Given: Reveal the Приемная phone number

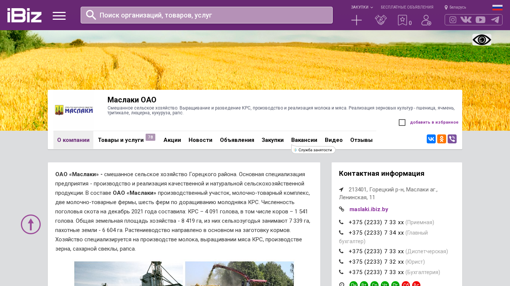Looking at the screenshot, I should pyautogui.click(x=376, y=222).
